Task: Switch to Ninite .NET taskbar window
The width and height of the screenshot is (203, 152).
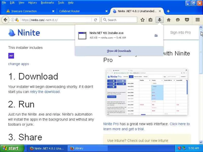Action: click(47, 148)
